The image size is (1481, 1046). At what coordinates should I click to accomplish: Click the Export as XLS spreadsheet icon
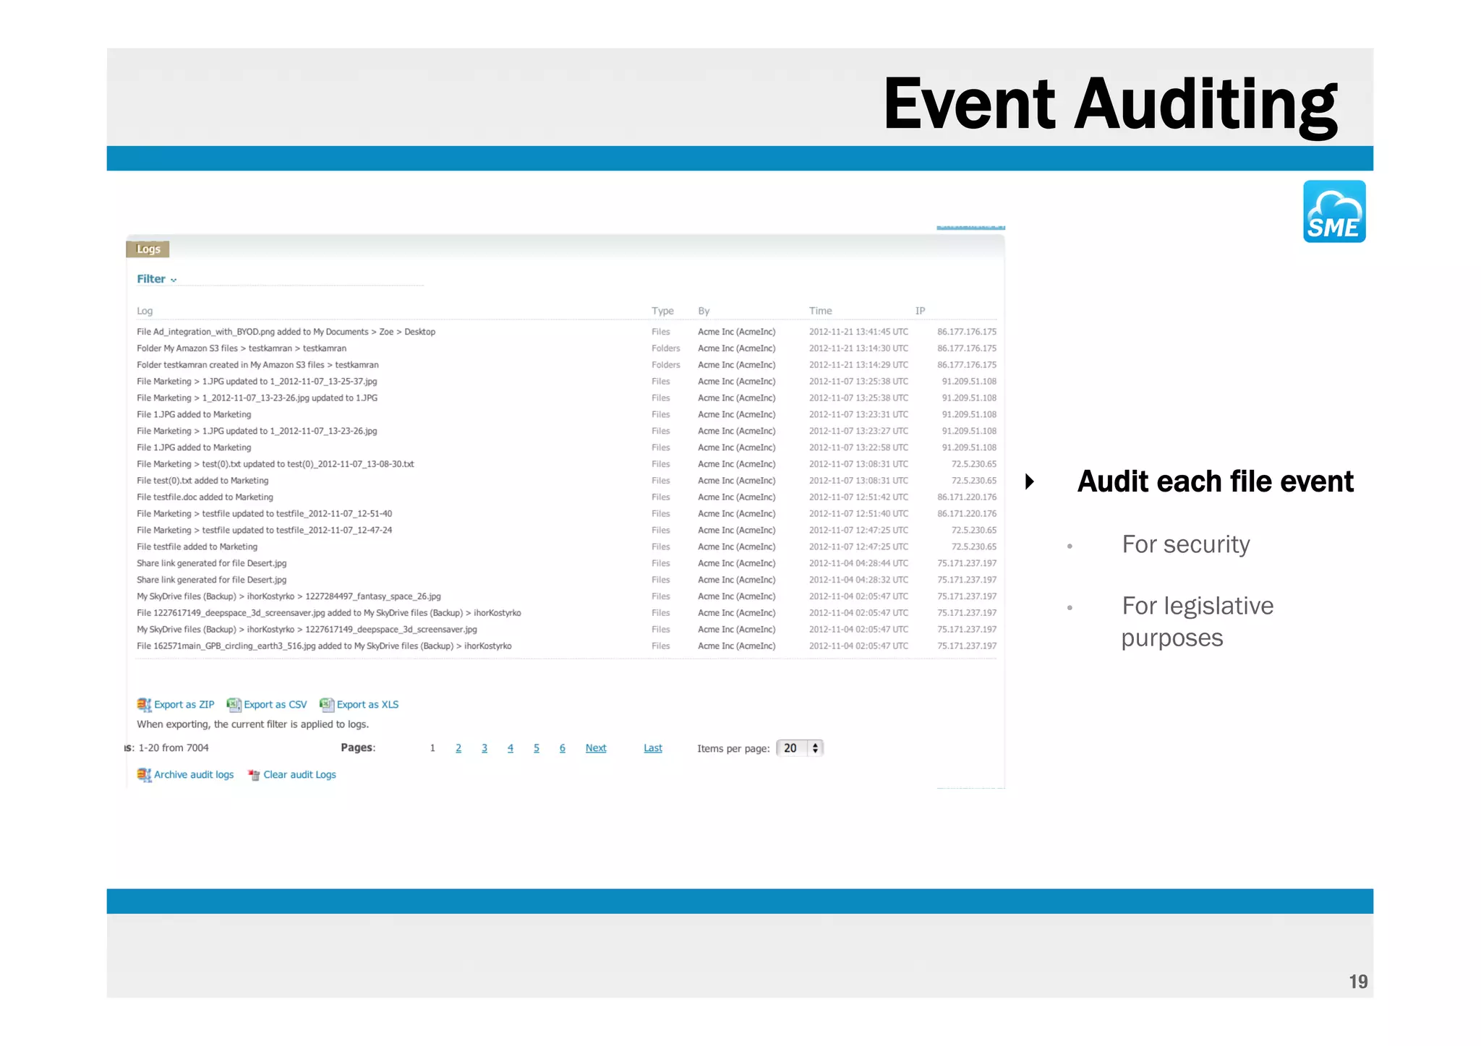(x=327, y=705)
